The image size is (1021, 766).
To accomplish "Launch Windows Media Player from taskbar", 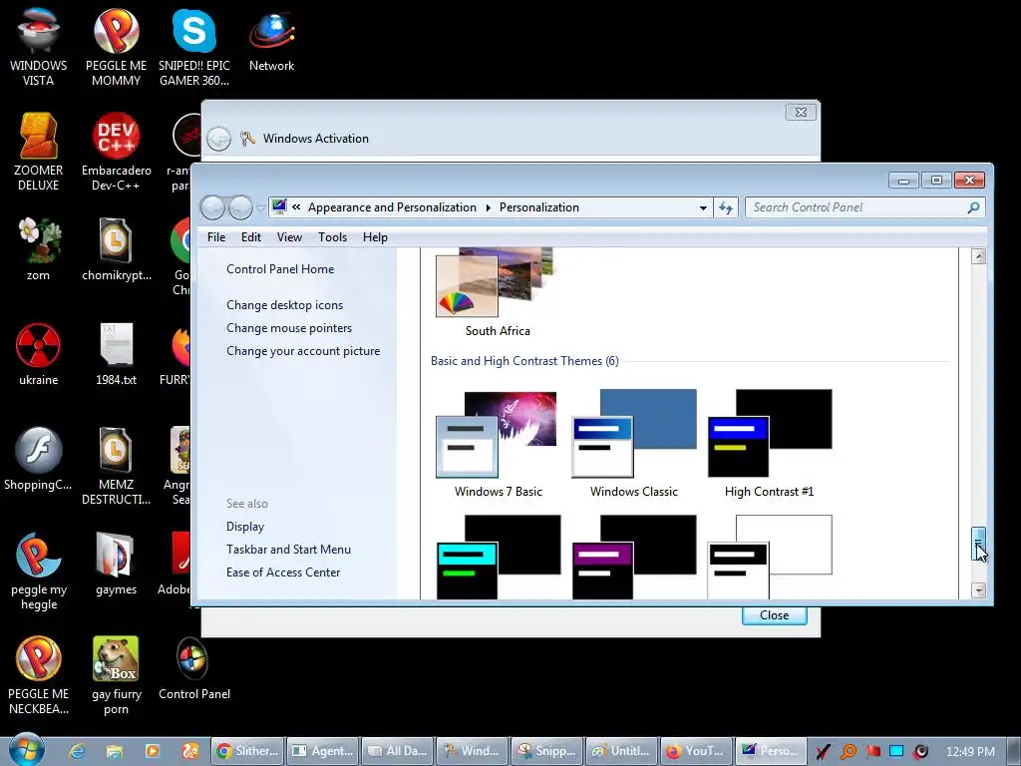I will click(153, 751).
